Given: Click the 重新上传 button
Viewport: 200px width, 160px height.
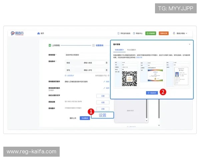Looking at the screenshot, I should click(73, 118).
